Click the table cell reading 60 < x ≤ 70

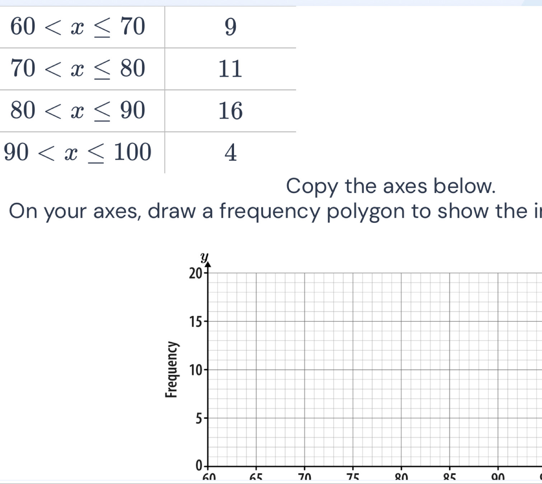78,27
